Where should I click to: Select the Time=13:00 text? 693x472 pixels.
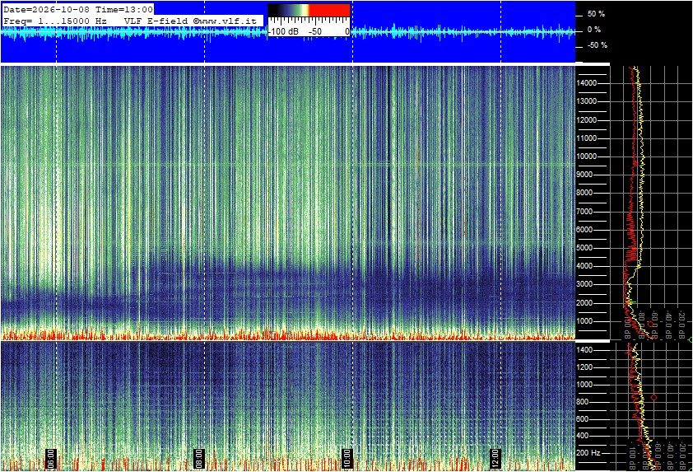coord(123,9)
